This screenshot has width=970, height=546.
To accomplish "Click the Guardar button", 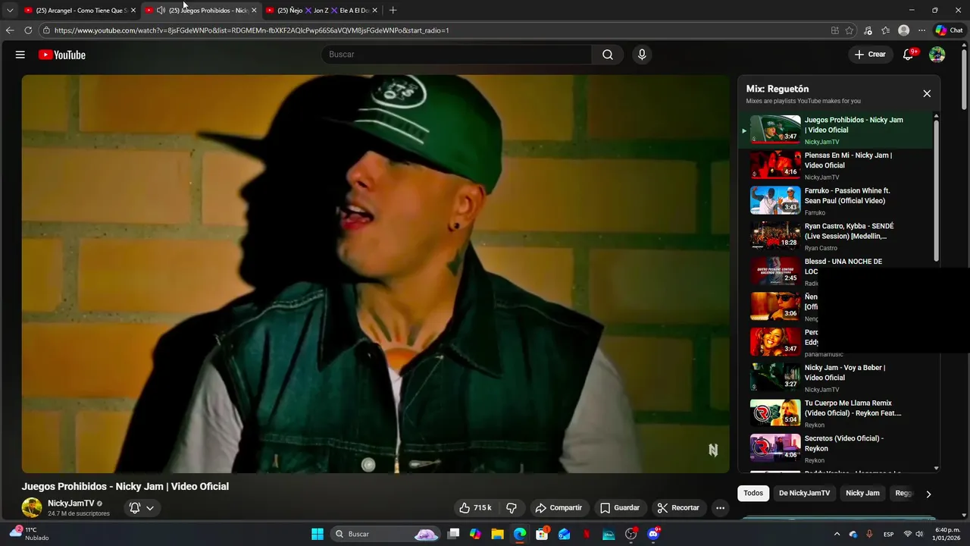I will (620, 508).
